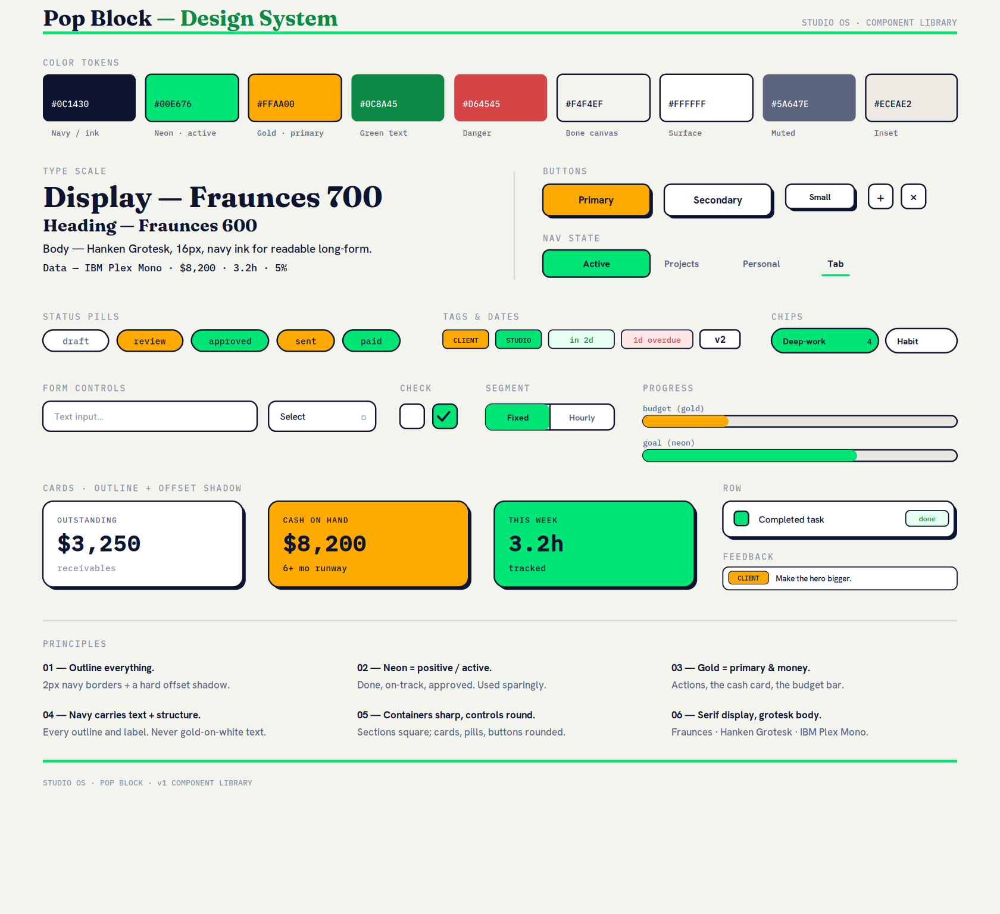This screenshot has width=1000, height=914.
Task: Select the Active nav item
Action: click(x=596, y=264)
